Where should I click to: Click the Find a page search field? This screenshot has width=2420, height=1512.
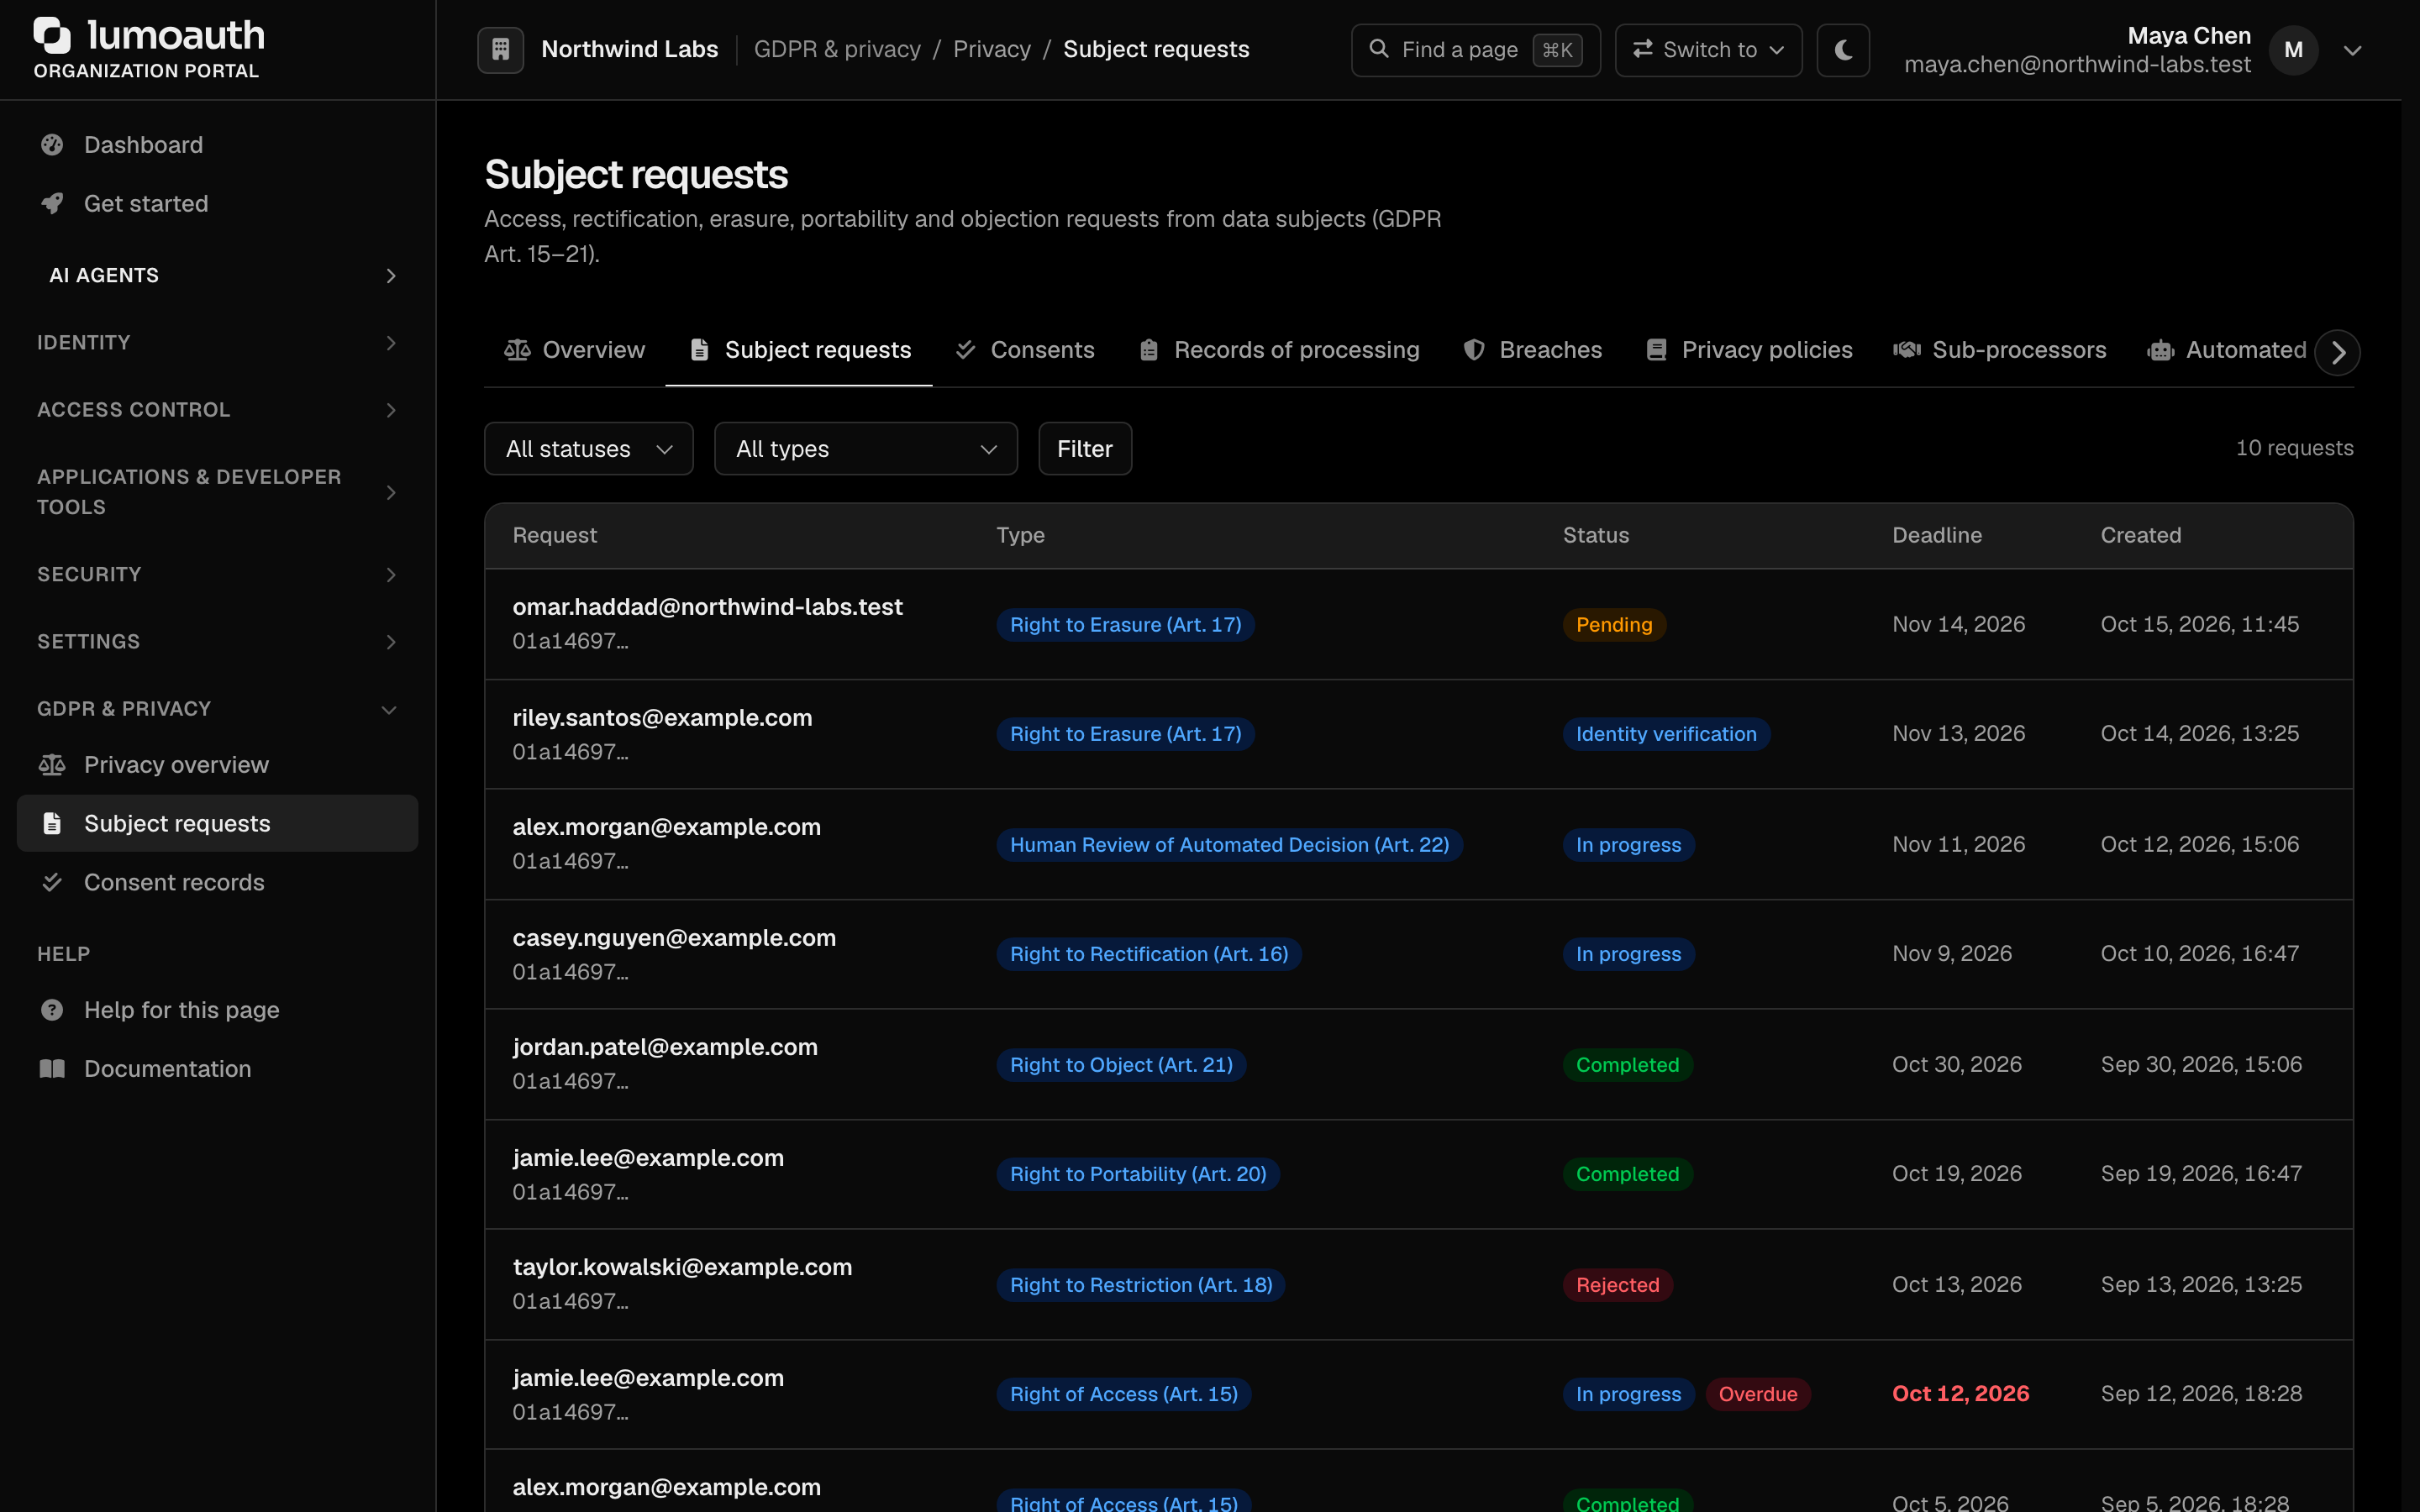[1475, 50]
